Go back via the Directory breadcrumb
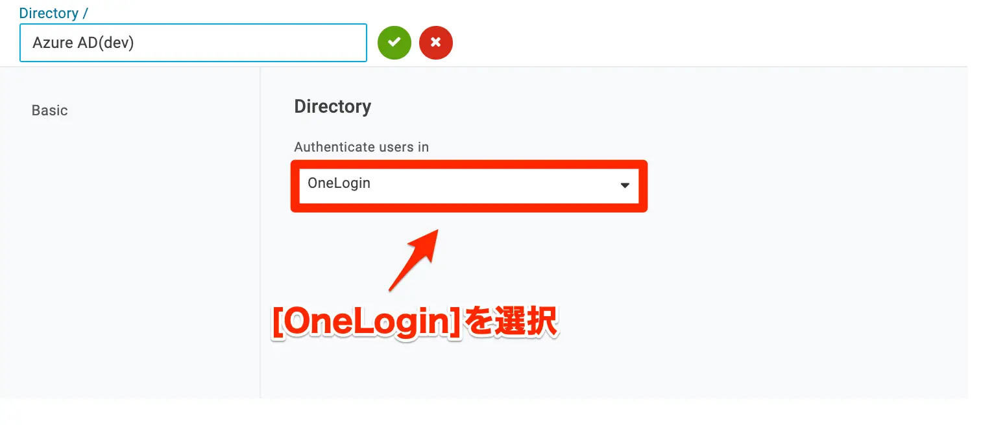Screen dimensions: 994x425 (49, 13)
